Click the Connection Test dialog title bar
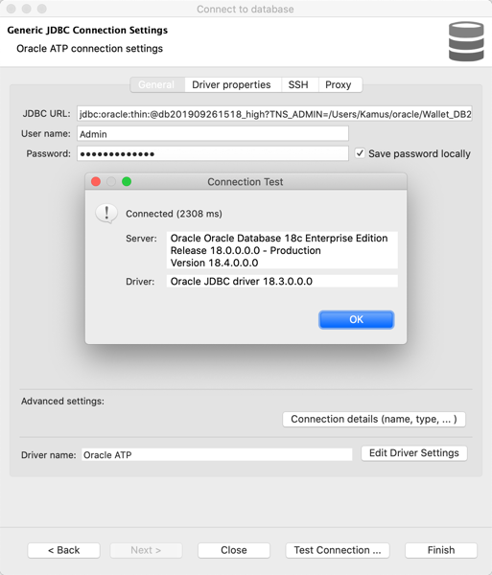The height and width of the screenshot is (575, 492). 246,182
